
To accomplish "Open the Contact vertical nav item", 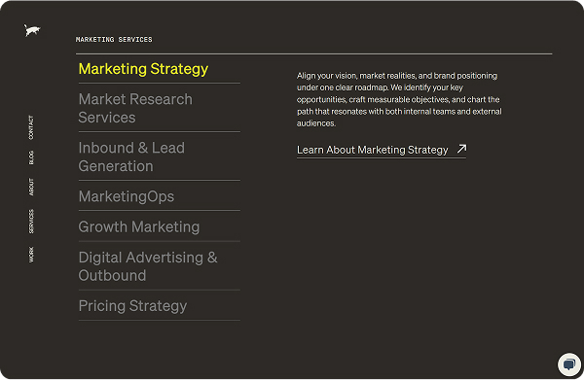I will [x=31, y=127].
